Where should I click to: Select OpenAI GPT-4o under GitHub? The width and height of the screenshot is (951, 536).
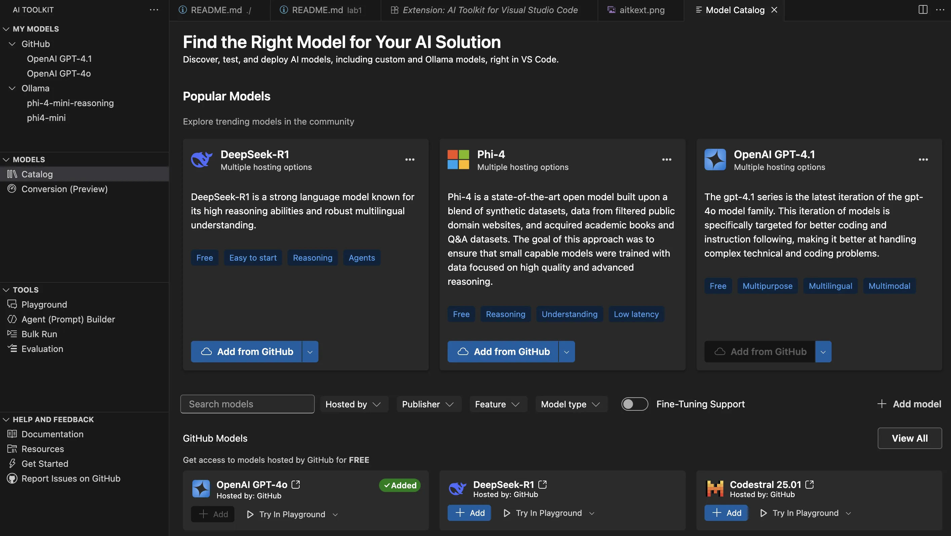pyautogui.click(x=59, y=73)
